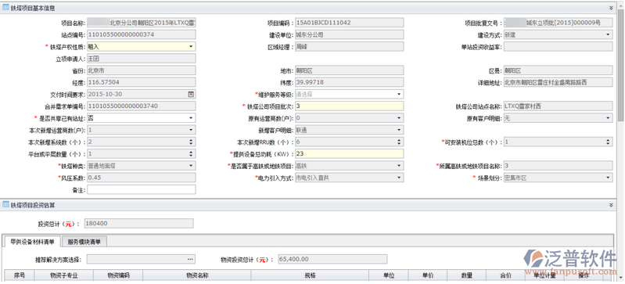This screenshot has height=284, width=625.
Task: Open the calendar picker for 交付时间要求
Action: pyautogui.click(x=191, y=95)
